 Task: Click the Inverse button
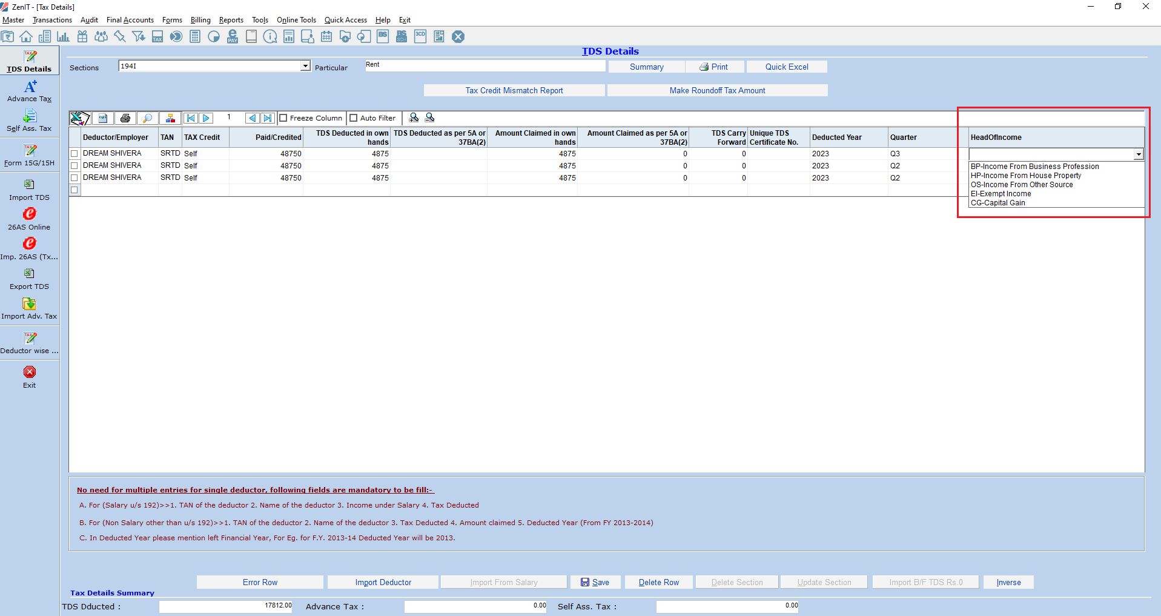(x=1008, y=582)
